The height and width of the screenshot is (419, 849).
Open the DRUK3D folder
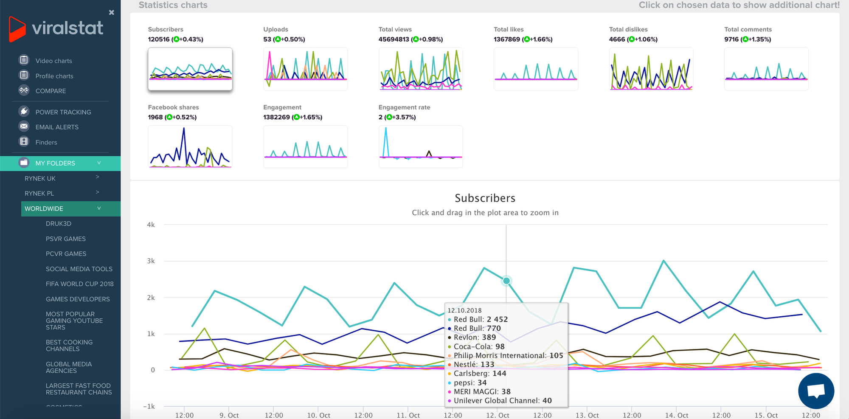pyautogui.click(x=59, y=223)
